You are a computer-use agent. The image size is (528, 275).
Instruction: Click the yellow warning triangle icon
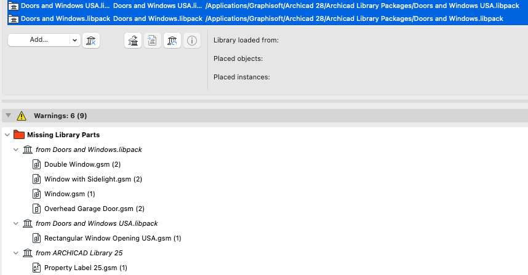(x=22, y=115)
